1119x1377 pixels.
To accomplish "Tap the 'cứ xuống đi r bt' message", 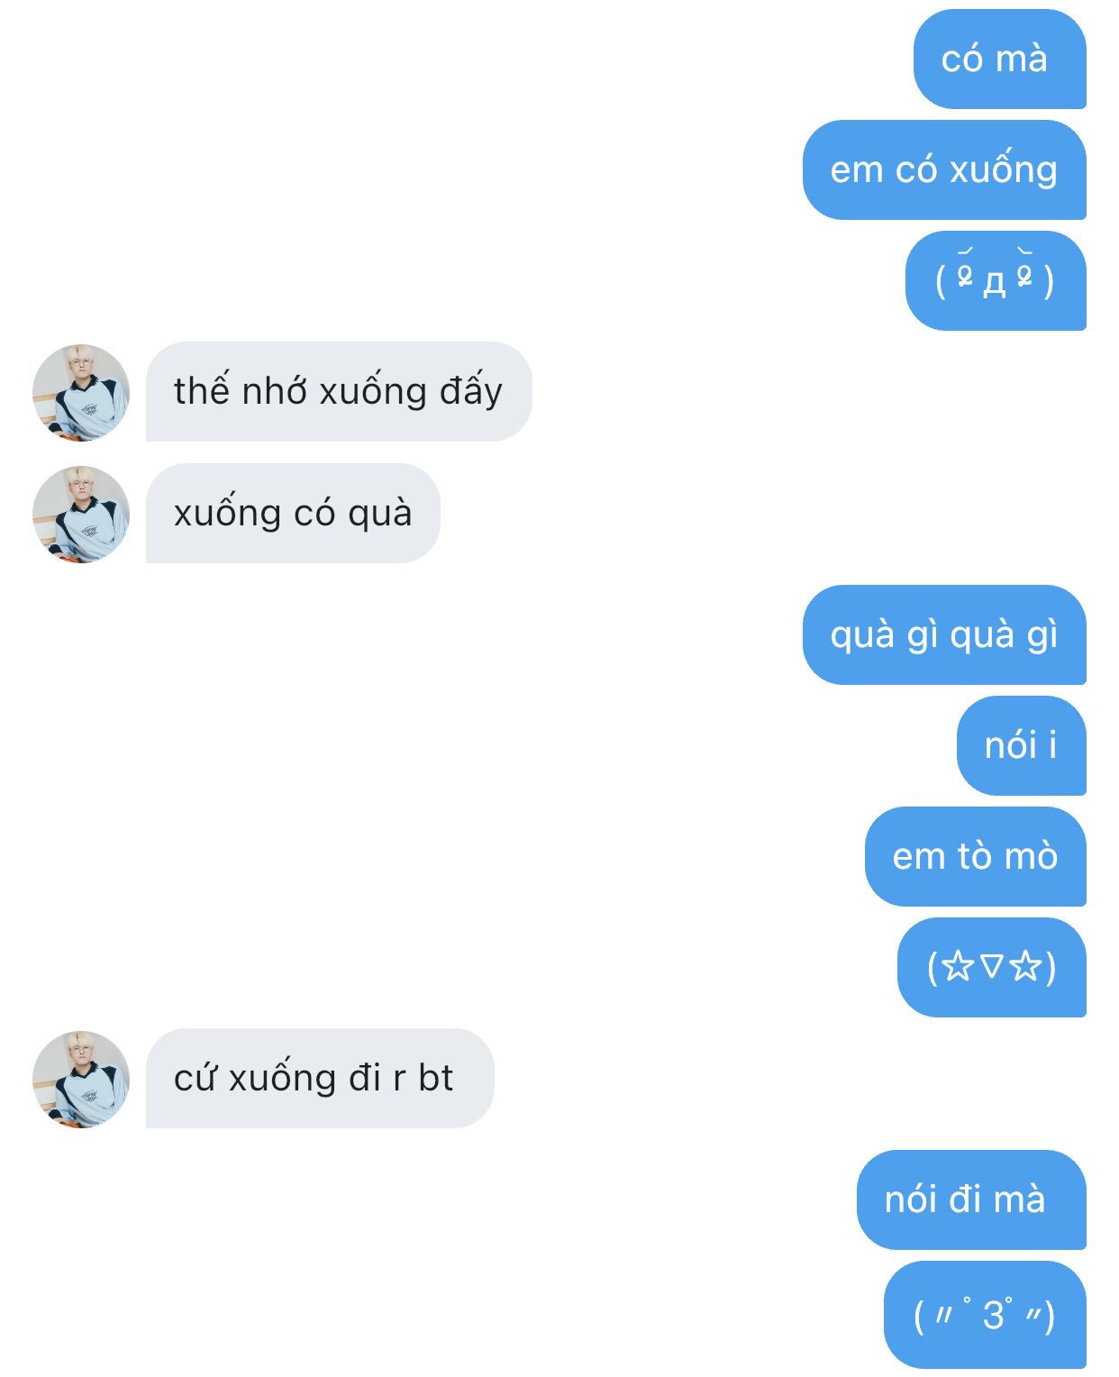I will [x=320, y=1079].
